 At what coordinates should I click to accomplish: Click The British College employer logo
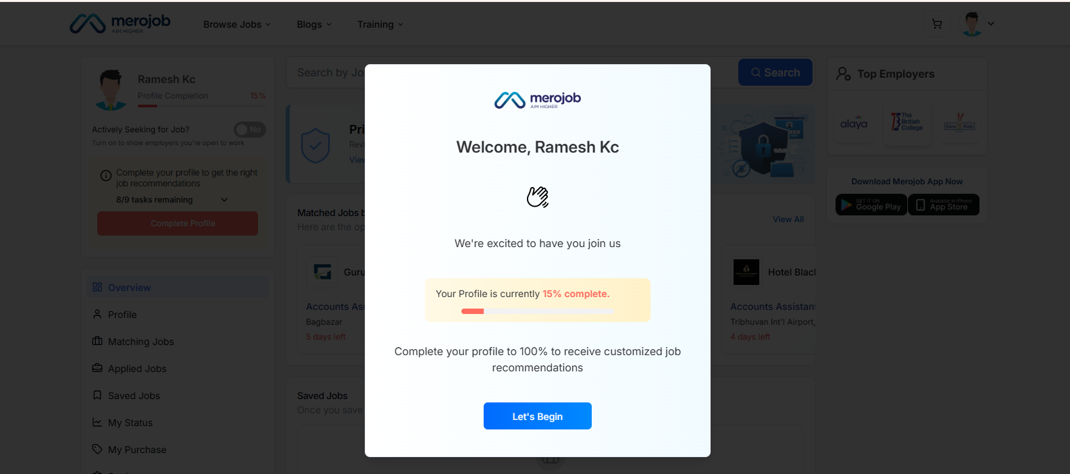pos(907,122)
